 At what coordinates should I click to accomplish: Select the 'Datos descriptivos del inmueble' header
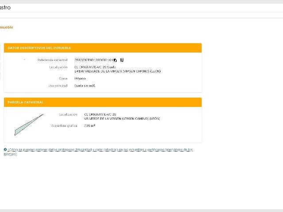pos(103,48)
